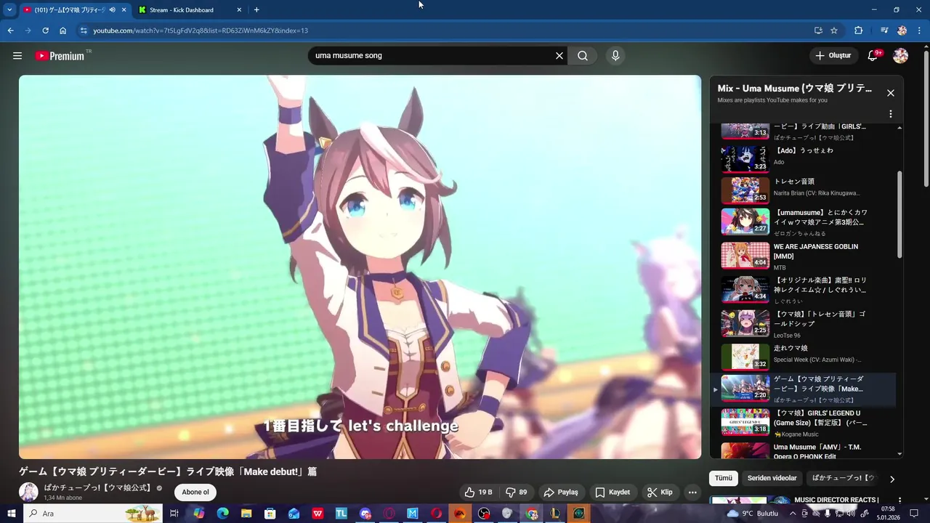The width and height of the screenshot is (930, 523).
Task: Open browser home page
Action: (x=63, y=31)
